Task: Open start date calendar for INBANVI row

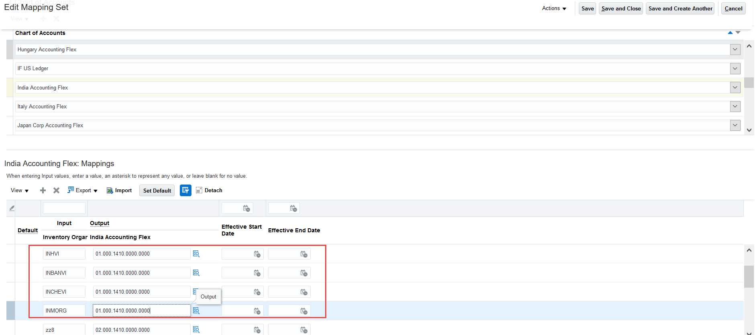Action: [257, 273]
